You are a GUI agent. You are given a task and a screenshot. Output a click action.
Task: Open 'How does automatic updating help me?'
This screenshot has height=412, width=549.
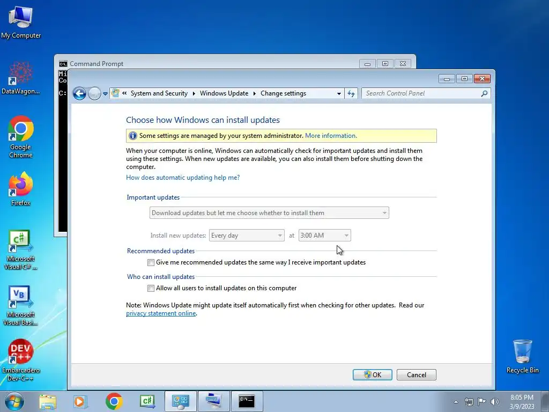(183, 178)
